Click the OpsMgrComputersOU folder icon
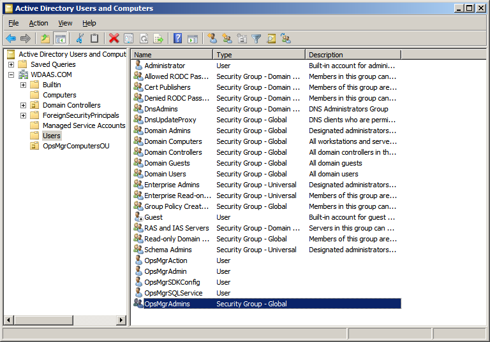The width and height of the screenshot is (490, 342). pyautogui.click(x=34, y=146)
